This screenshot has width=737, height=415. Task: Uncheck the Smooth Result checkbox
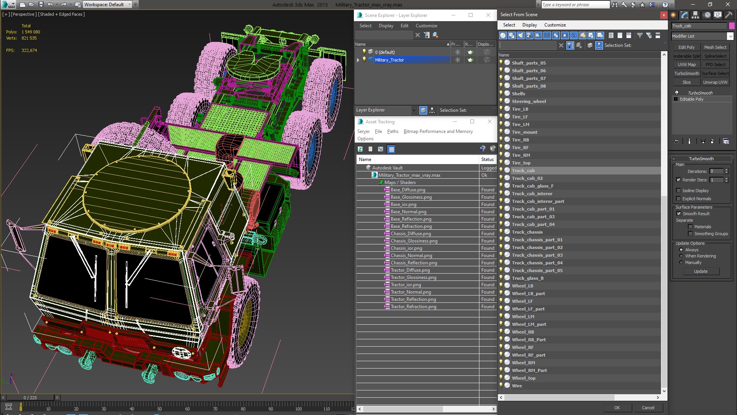pyautogui.click(x=679, y=214)
